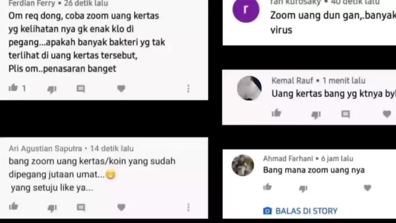This screenshot has width=396, height=223.
Task: Dislike Ferdian Ferry's comment
Action: coord(52,89)
